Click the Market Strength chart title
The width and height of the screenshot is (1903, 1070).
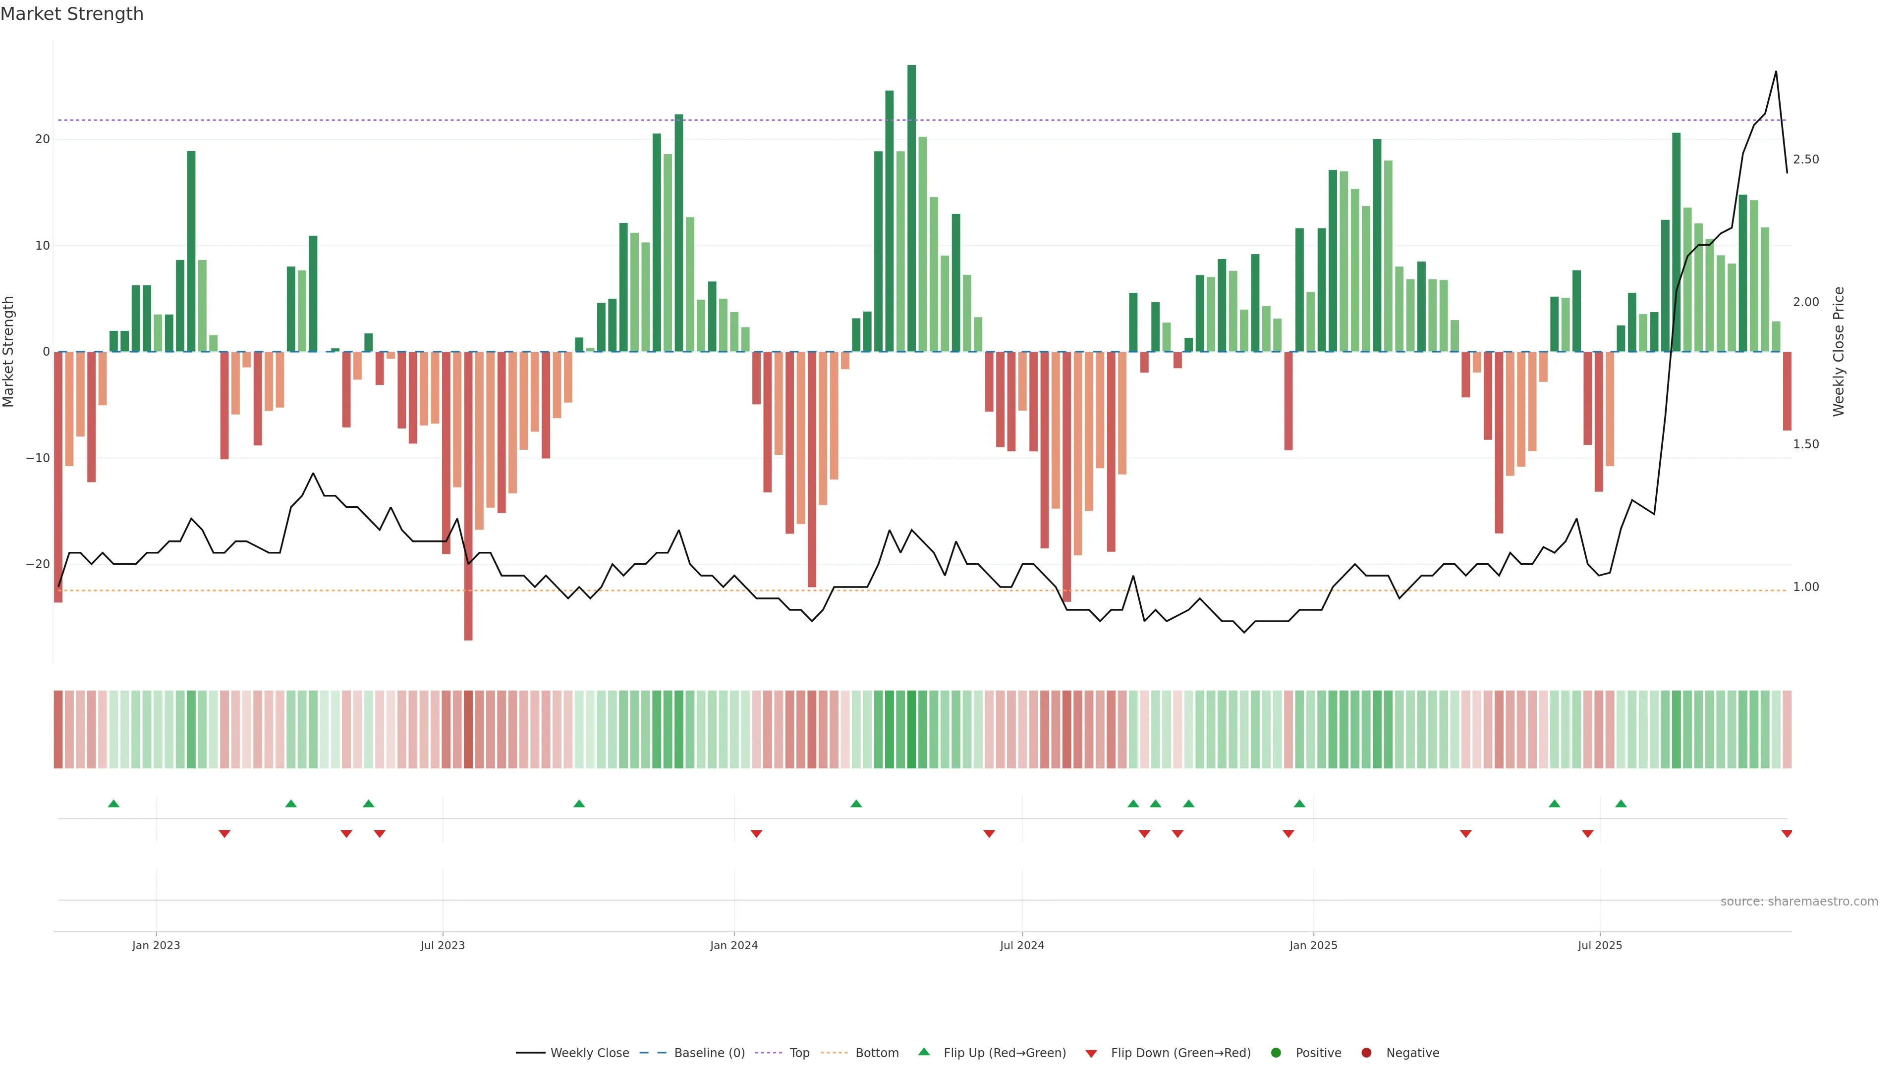pos(72,14)
